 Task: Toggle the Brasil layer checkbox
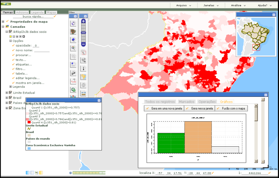(10, 98)
